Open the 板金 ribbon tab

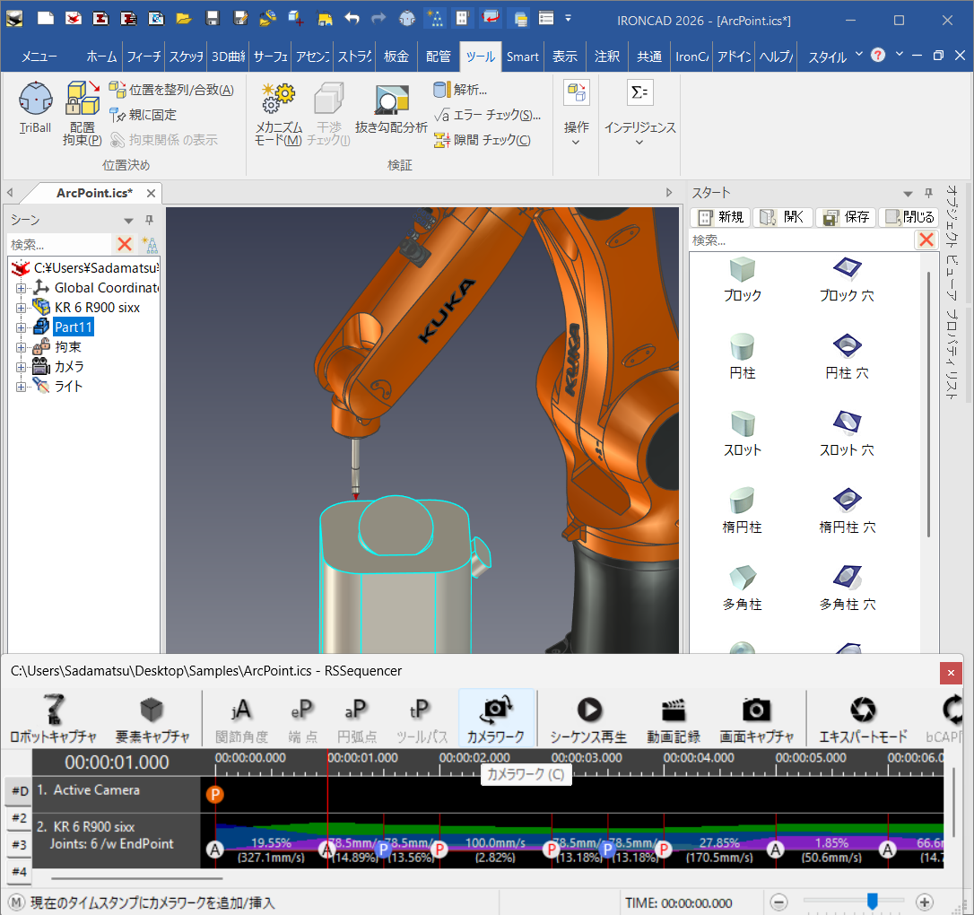(396, 57)
